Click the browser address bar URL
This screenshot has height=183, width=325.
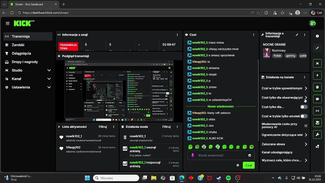click(46, 13)
